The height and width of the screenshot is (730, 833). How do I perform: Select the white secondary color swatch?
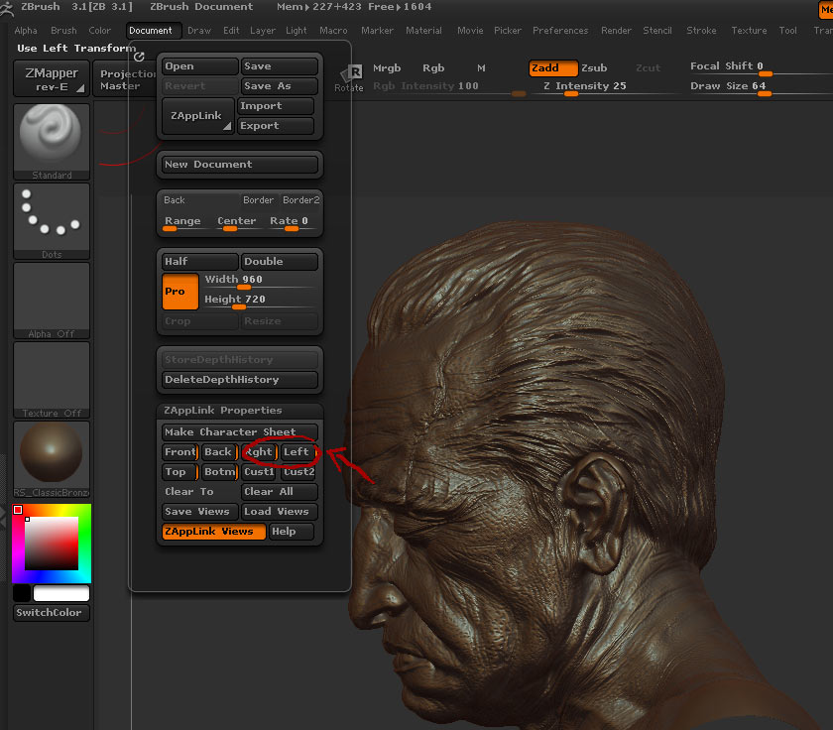(61, 593)
